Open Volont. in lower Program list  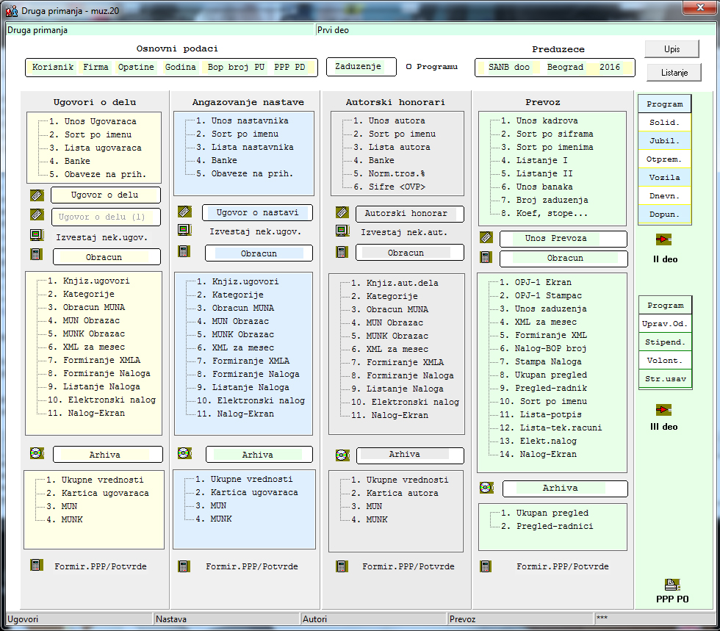tap(665, 361)
